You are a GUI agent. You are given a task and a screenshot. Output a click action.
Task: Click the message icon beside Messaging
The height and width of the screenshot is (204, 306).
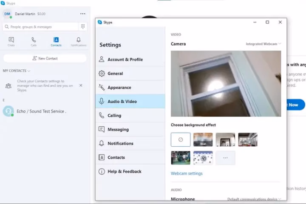pos(102,129)
